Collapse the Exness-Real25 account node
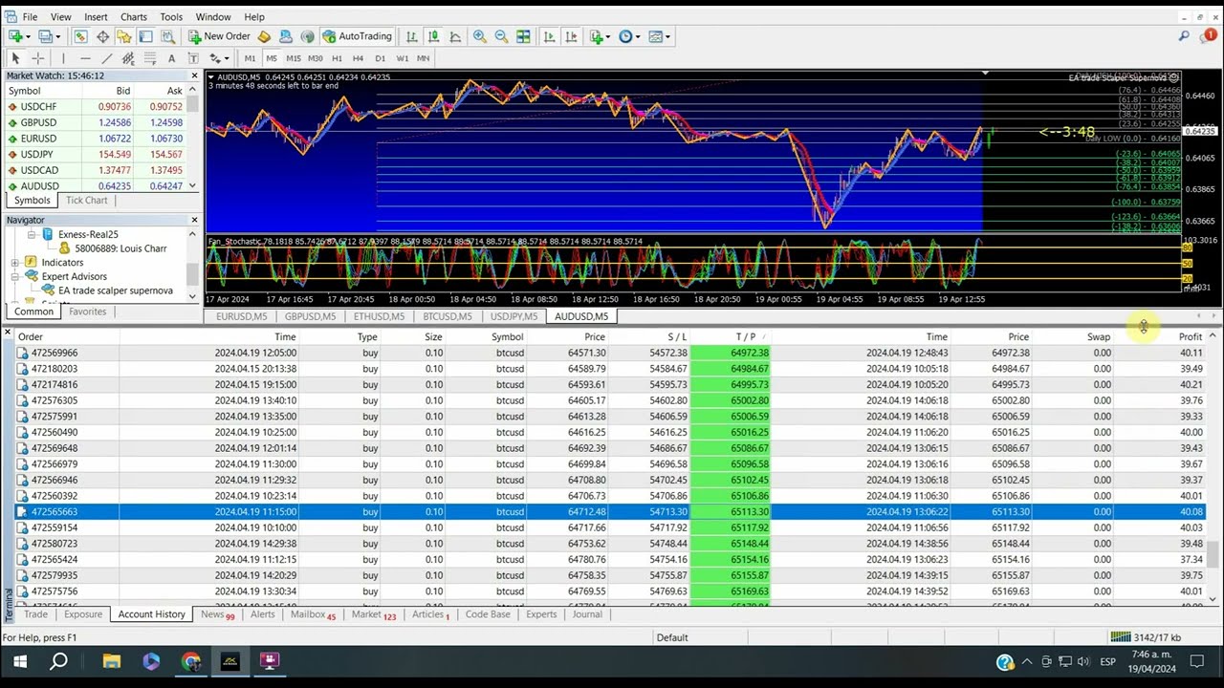Screen dimensions: 1224x688 pyautogui.click(x=31, y=234)
